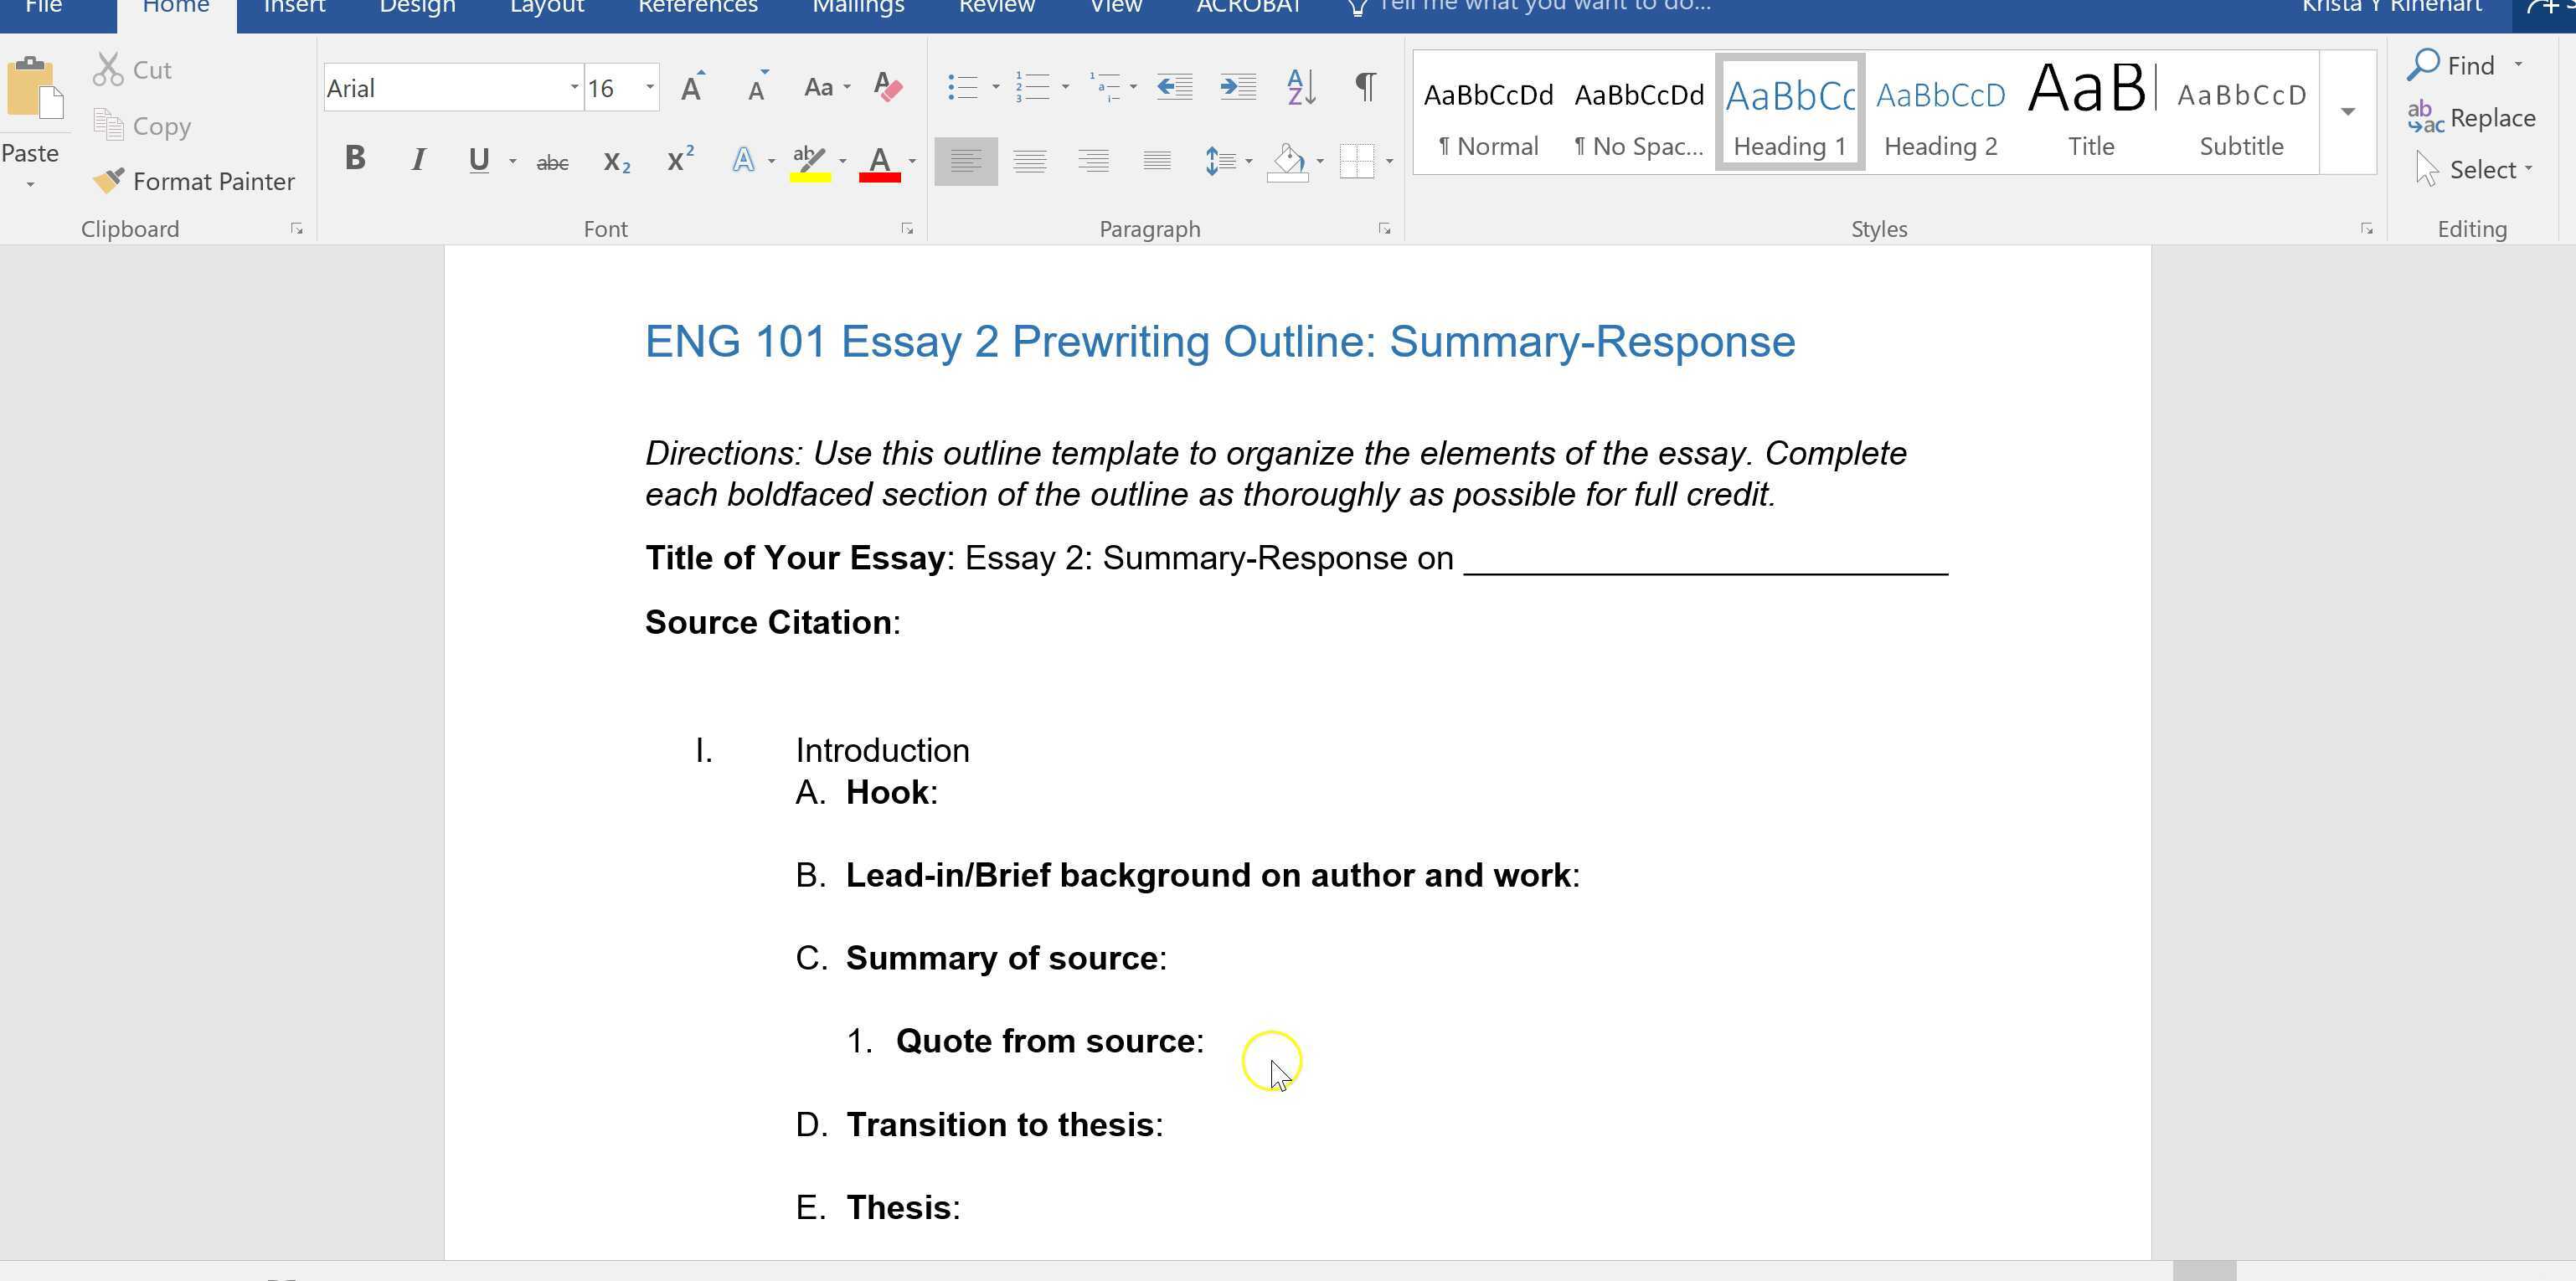This screenshot has width=2576, height=1281.
Task: Open the font size dropdown
Action: 650,87
